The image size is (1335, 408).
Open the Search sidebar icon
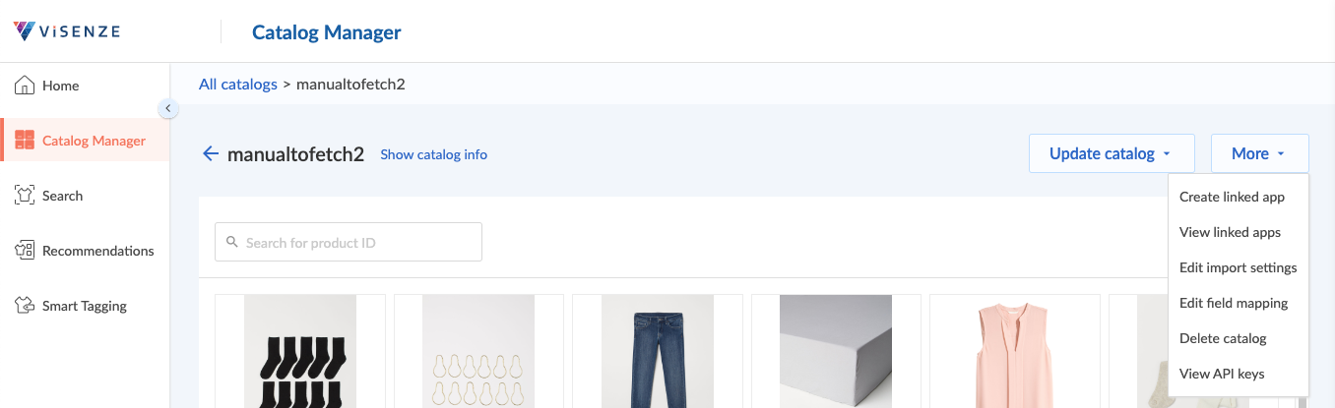point(25,196)
